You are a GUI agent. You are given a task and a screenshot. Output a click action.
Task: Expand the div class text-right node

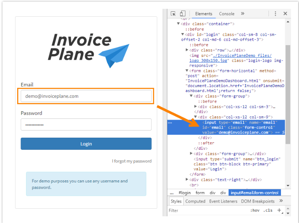[x=187, y=179]
